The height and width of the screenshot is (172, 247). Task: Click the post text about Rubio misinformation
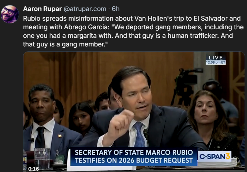133,31
